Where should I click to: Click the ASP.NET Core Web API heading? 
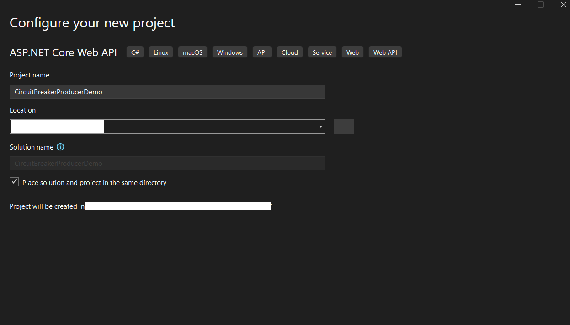tap(63, 52)
